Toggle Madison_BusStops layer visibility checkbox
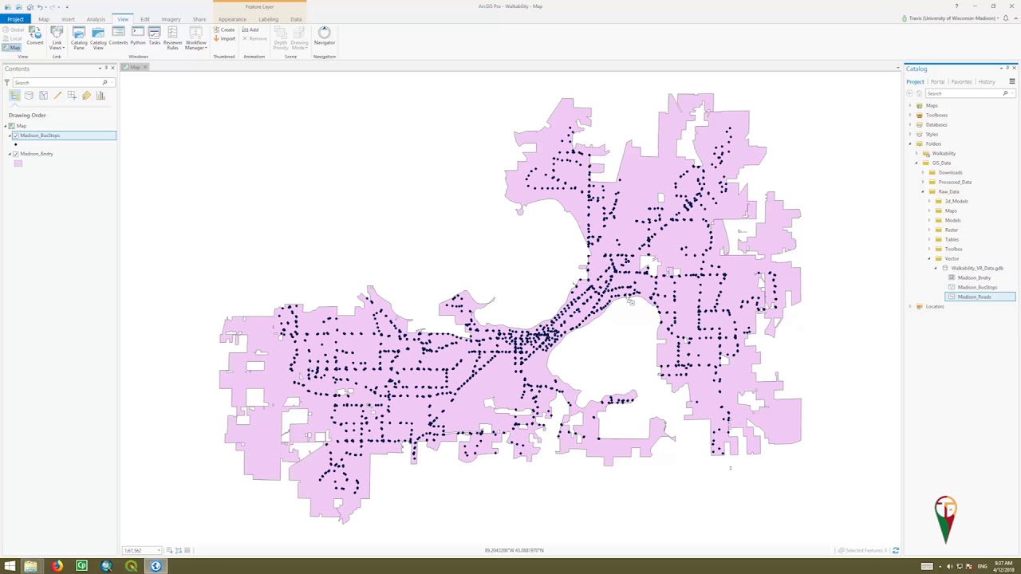 [x=15, y=136]
